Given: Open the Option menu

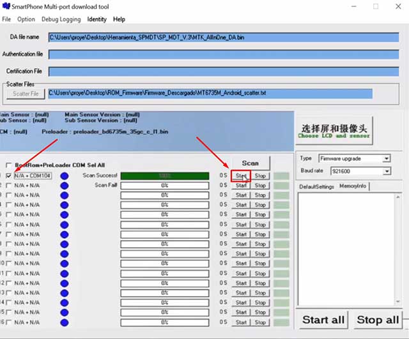Looking at the screenshot, I should click(26, 19).
